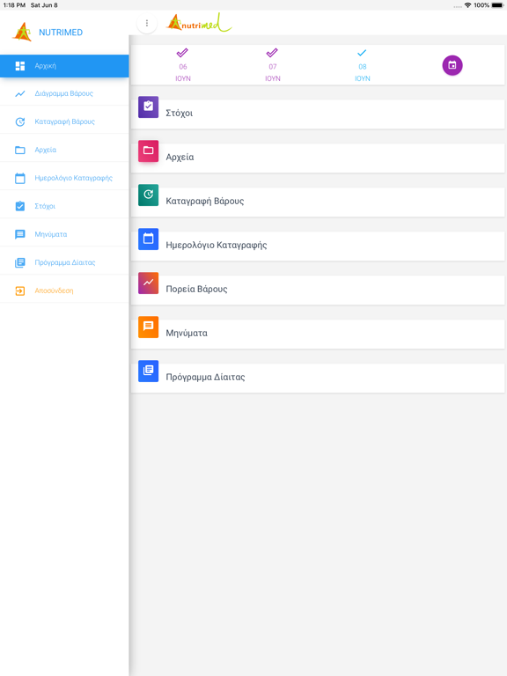Open the Μηνύματα card
The width and height of the screenshot is (507, 676).
318,334
